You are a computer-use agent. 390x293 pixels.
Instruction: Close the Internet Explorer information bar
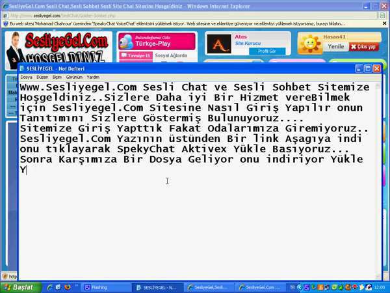[385, 23]
